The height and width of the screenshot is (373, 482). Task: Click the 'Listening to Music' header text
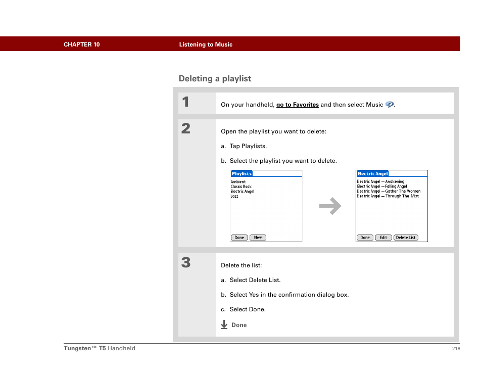tap(206, 44)
